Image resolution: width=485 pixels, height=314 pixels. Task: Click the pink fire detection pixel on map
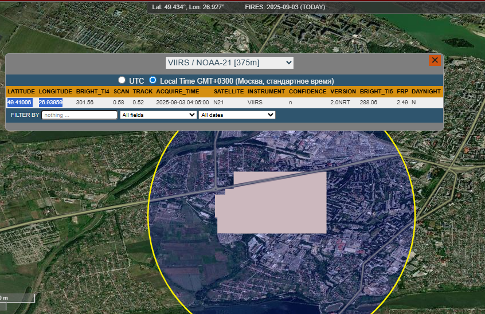tap(271, 202)
